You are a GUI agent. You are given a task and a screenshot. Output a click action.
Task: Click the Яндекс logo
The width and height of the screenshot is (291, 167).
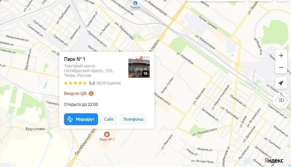[274, 160]
